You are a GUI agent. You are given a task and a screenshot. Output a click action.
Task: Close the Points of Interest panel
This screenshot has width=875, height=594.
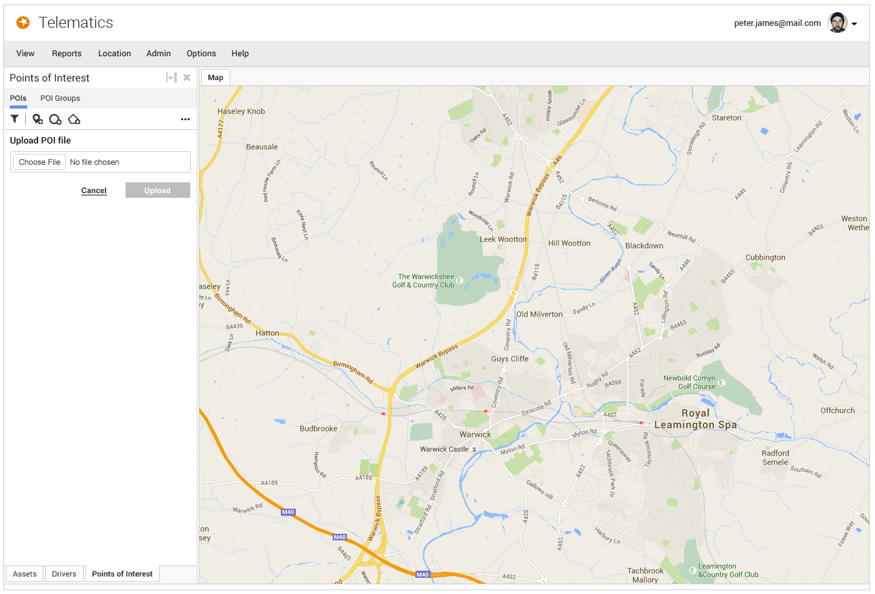click(186, 78)
